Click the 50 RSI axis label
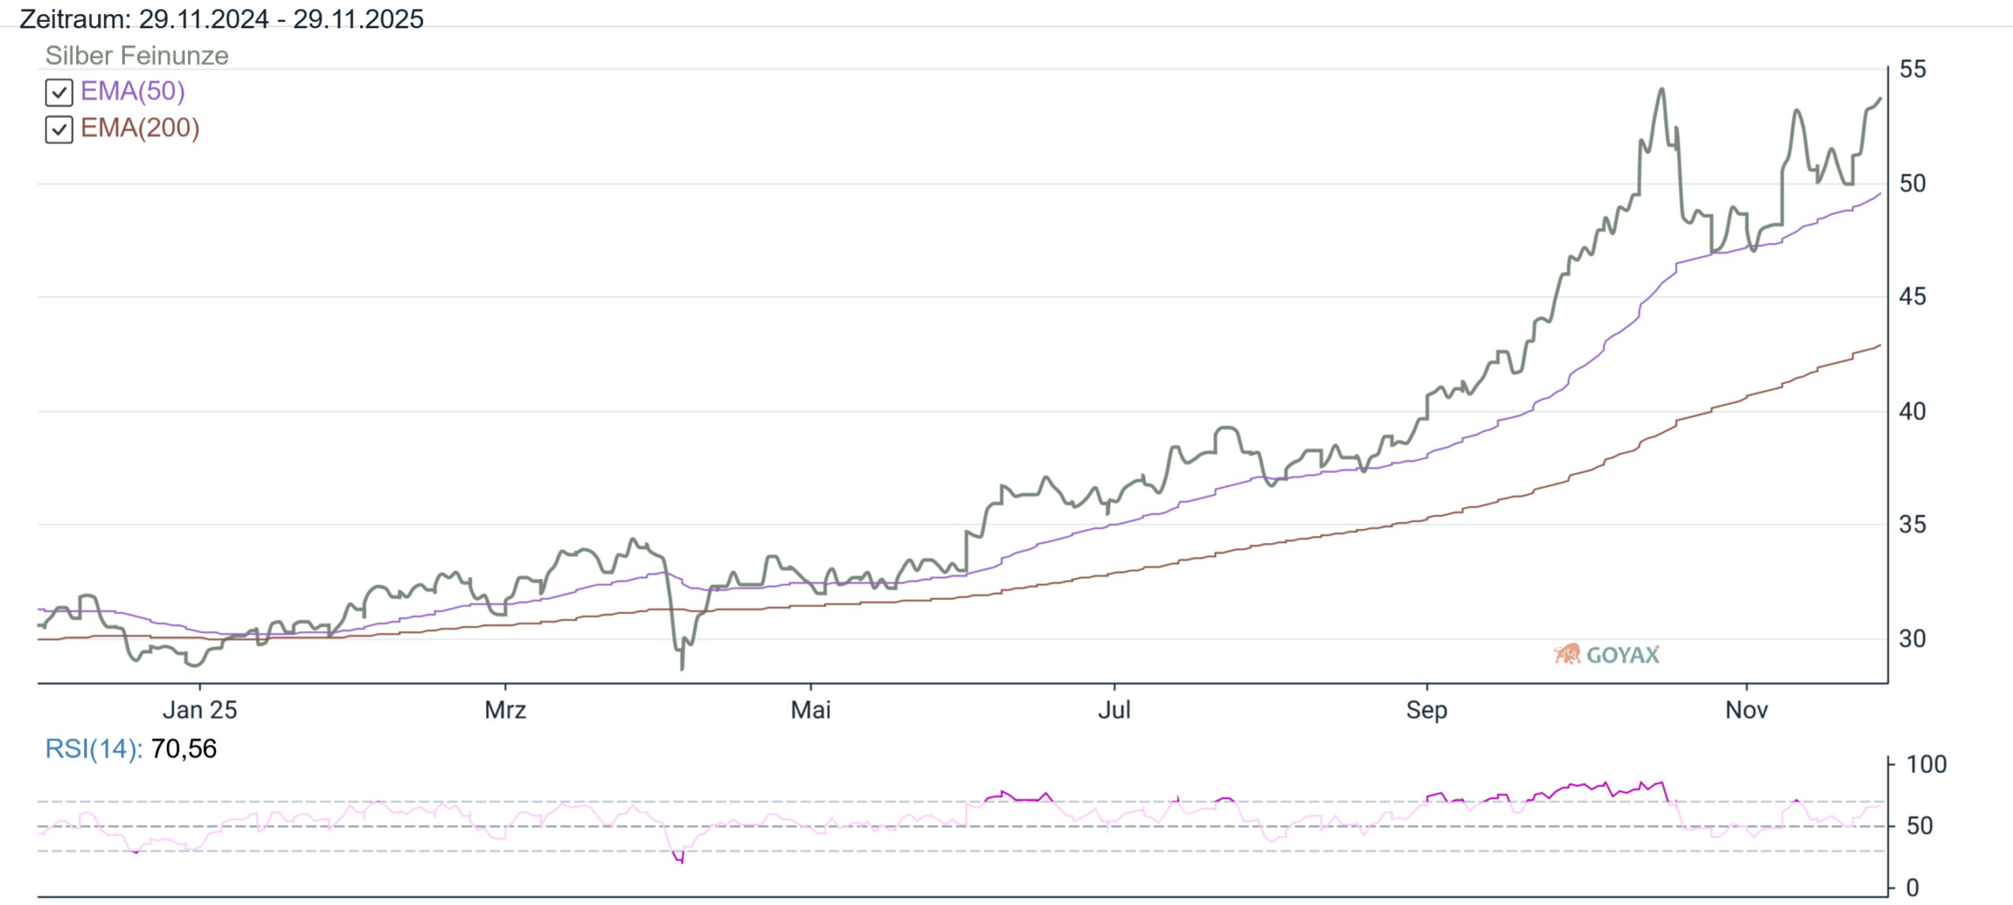This screenshot has width=2013, height=905. [x=1919, y=826]
